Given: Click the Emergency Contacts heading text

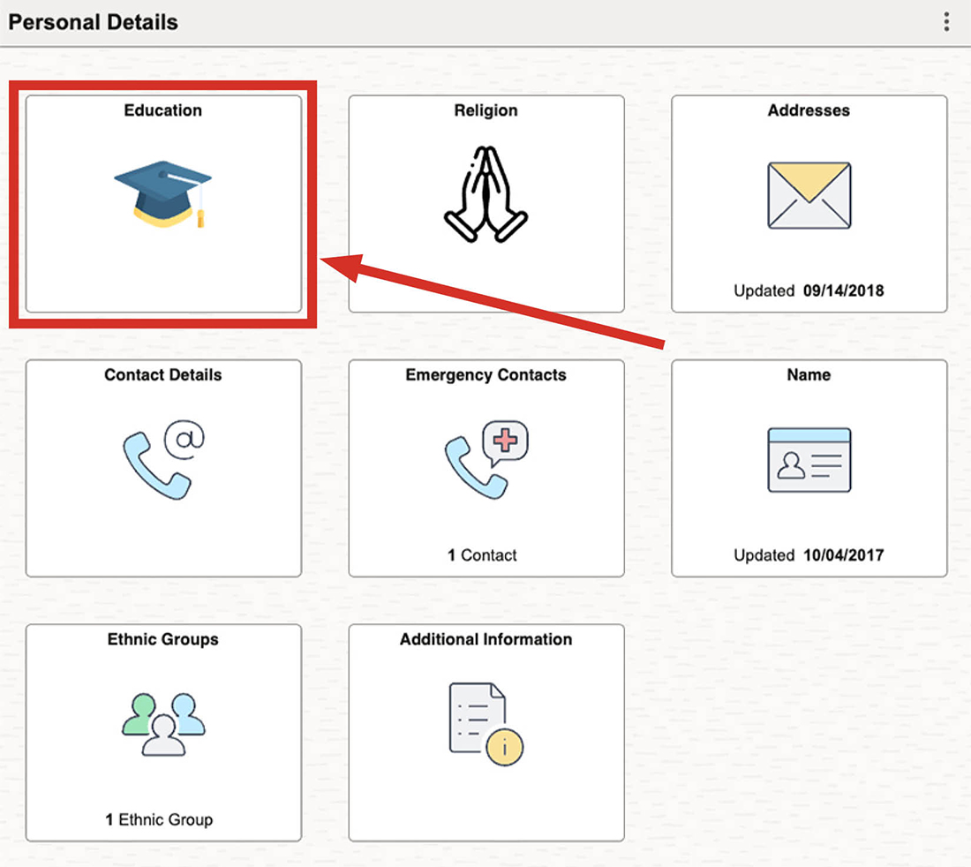Looking at the screenshot, I should [x=485, y=374].
